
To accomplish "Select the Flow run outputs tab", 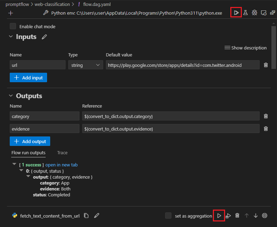I will coord(28,153).
